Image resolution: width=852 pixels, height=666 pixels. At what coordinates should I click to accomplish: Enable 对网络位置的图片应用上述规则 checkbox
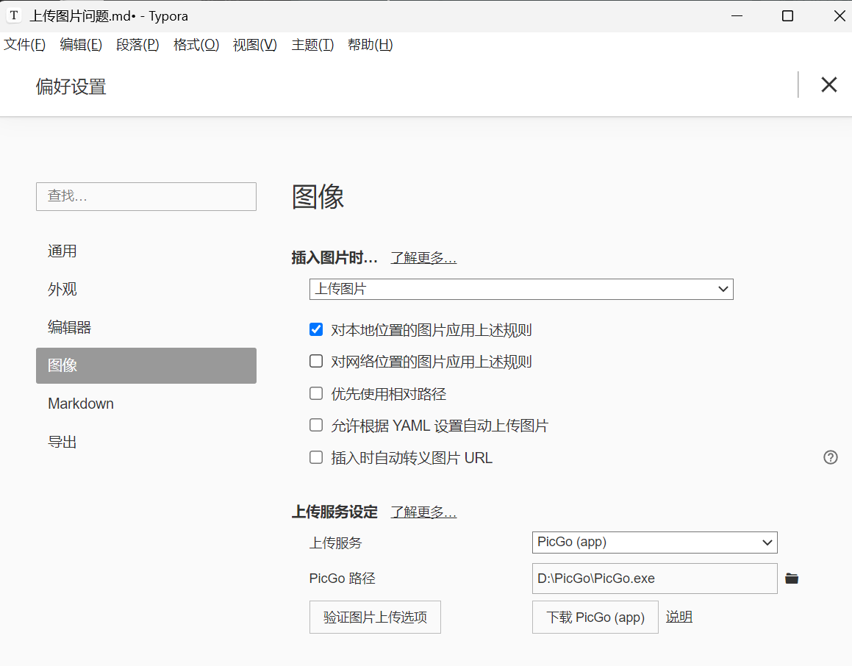tap(315, 361)
